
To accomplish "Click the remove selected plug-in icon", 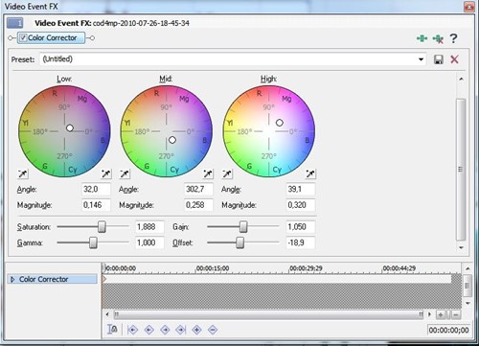I will pos(438,38).
